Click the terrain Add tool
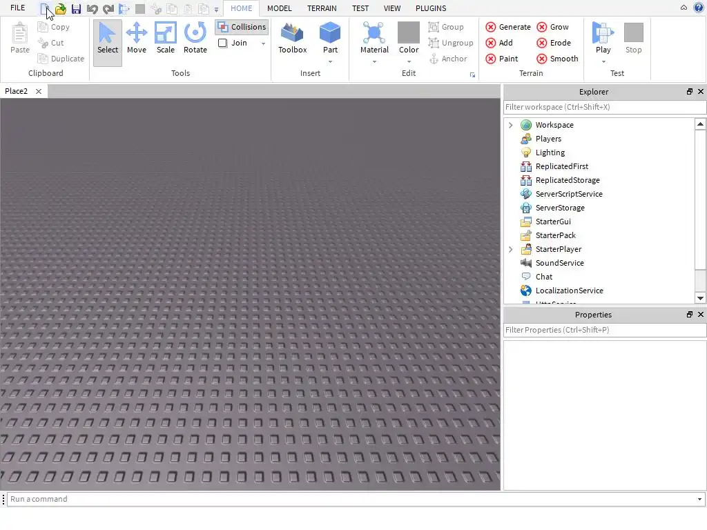Screen dimensions: 707x530 pos(499,43)
